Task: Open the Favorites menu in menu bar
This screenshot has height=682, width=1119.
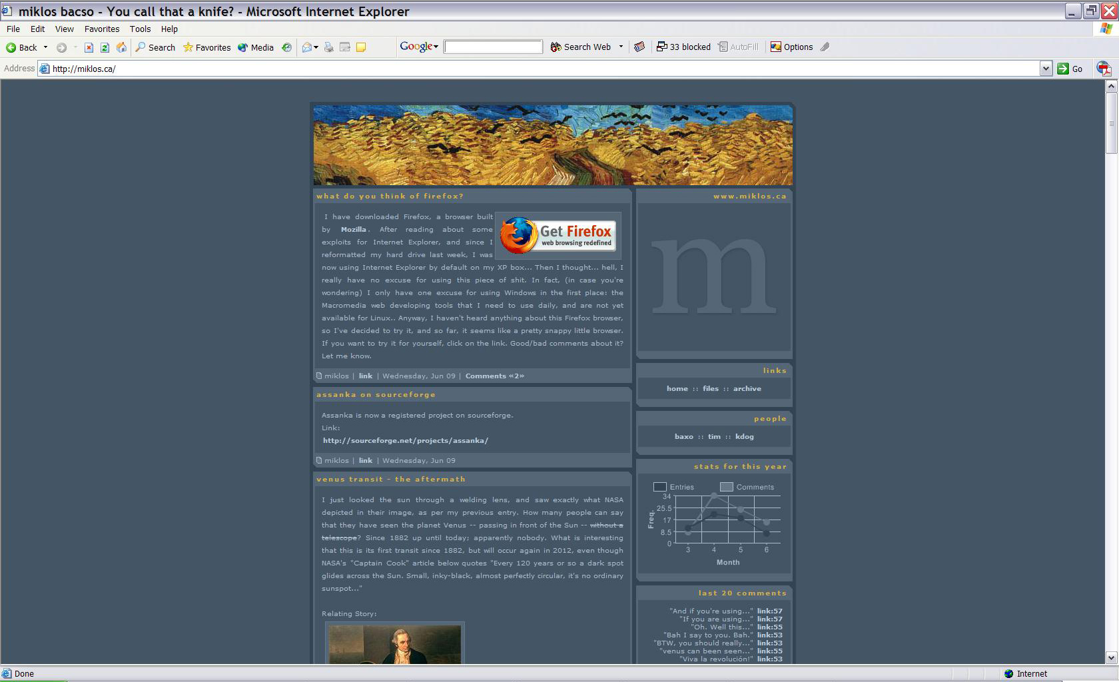Action: [x=101, y=29]
